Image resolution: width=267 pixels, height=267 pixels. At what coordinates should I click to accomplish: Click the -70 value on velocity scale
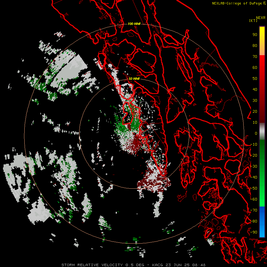pos(254,210)
